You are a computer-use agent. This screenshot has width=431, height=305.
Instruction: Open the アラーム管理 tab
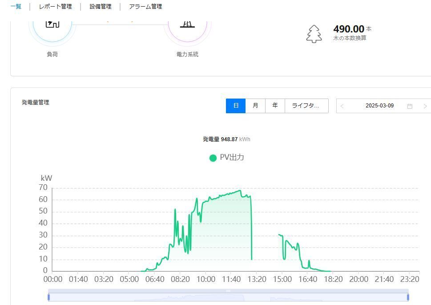tap(145, 7)
